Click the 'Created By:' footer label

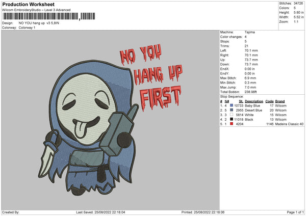[11, 212]
